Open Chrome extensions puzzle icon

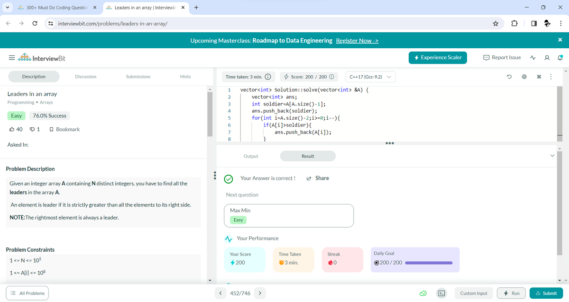514,23
